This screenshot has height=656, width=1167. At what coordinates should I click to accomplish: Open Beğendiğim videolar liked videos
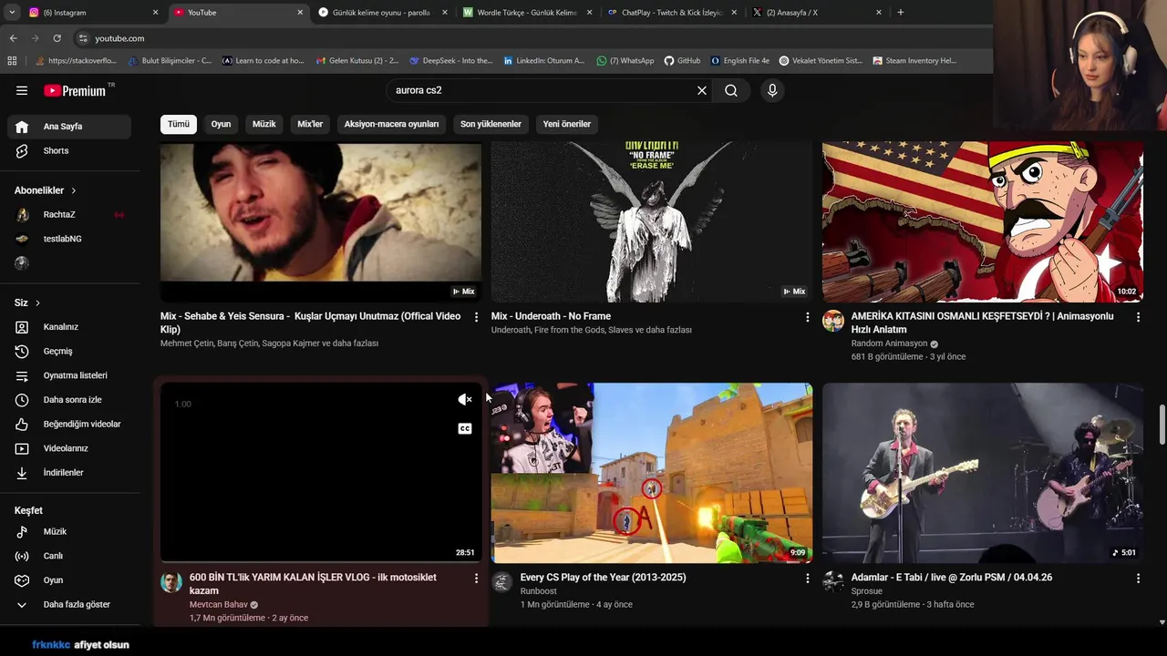point(69,424)
